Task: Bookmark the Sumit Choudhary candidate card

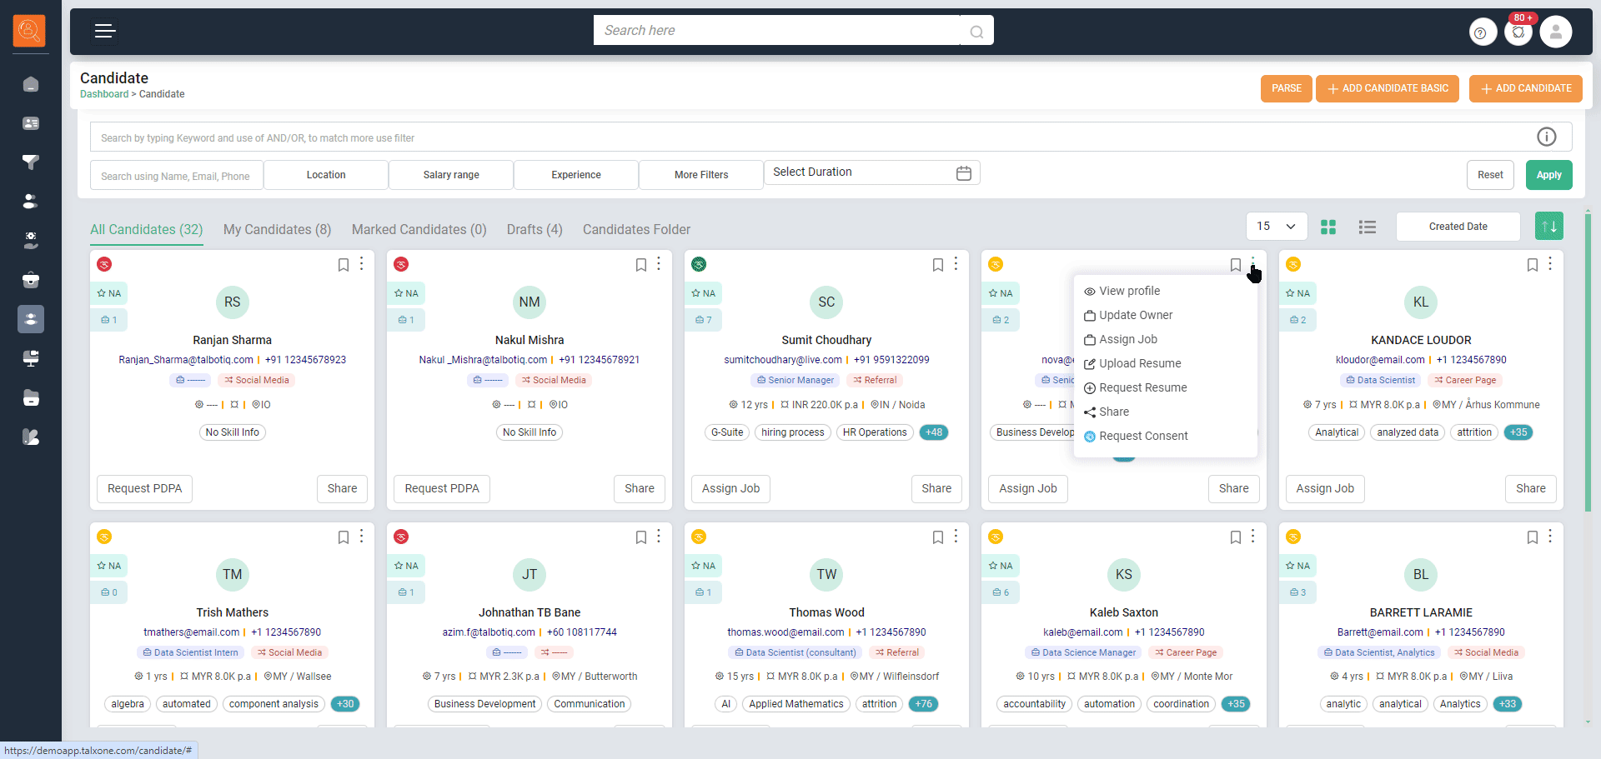Action: click(937, 265)
